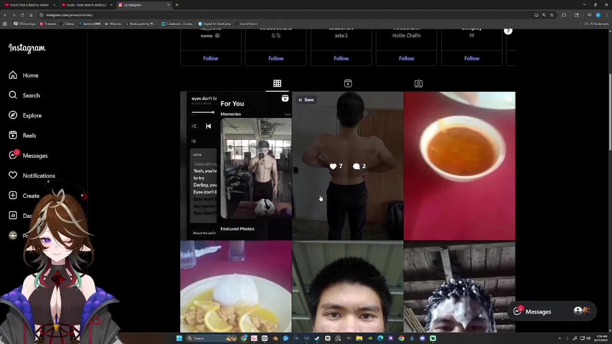612x344 pixels.
Task: Focus the address bar URL
Action: click(69, 15)
